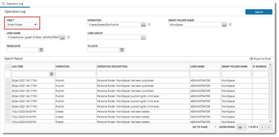
Task: Click the Log Time filter calendar icon
Action: click(x=51, y=74)
